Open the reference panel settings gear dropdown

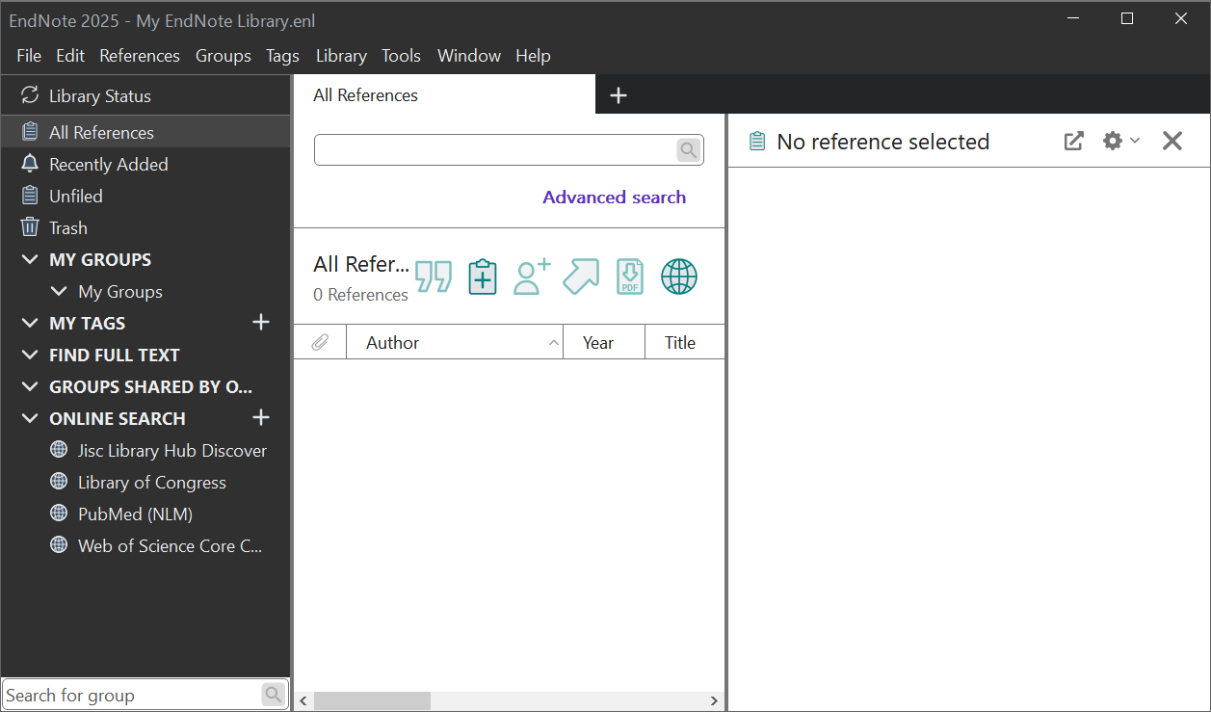point(1120,141)
